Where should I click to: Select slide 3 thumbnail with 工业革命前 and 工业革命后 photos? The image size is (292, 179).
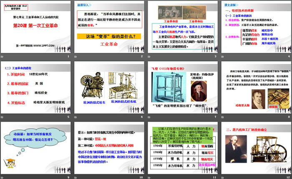(183, 27)
